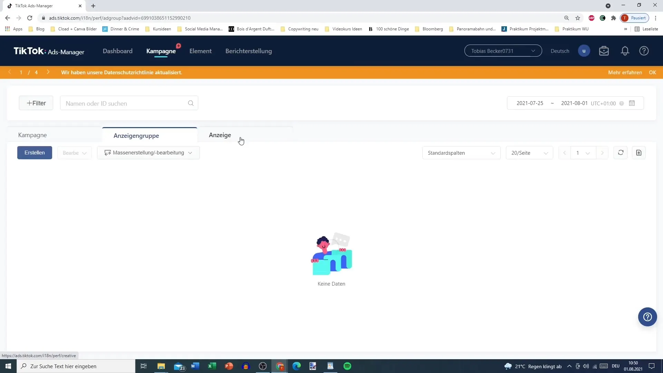Click TikTok Ads-Manager logo
663x373 pixels.
click(49, 51)
